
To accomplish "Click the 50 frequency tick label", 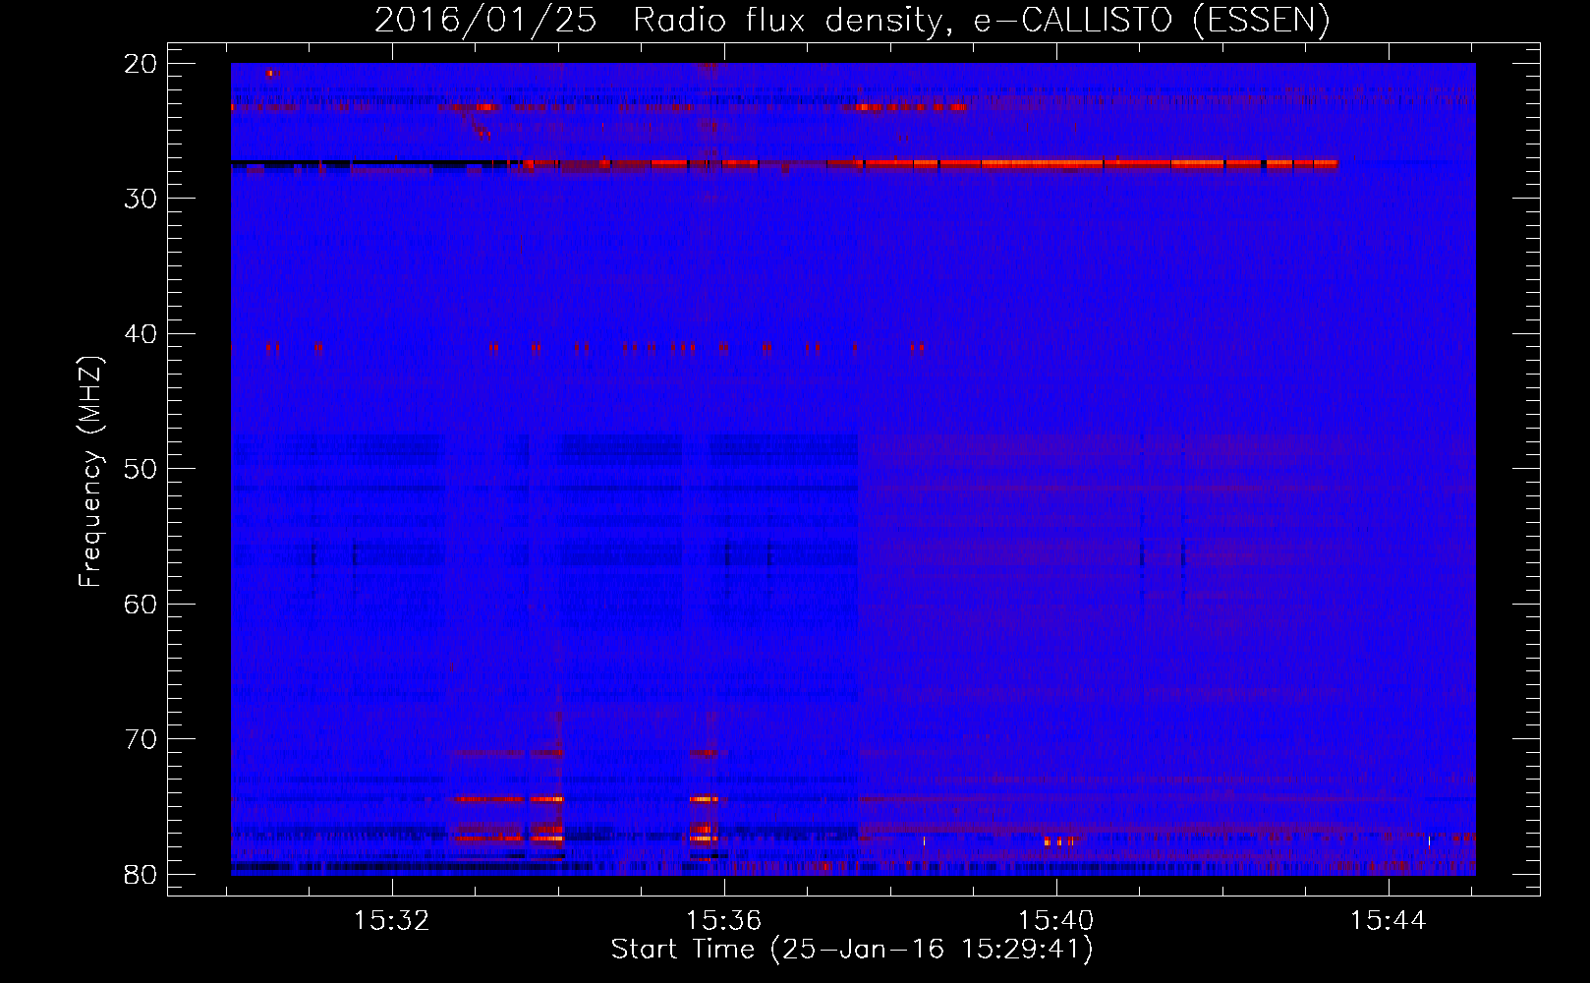I will (142, 469).
